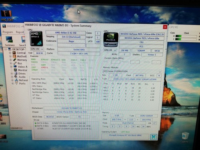
Task: Click the Ports tree icon
Action: [x=16, y=84]
